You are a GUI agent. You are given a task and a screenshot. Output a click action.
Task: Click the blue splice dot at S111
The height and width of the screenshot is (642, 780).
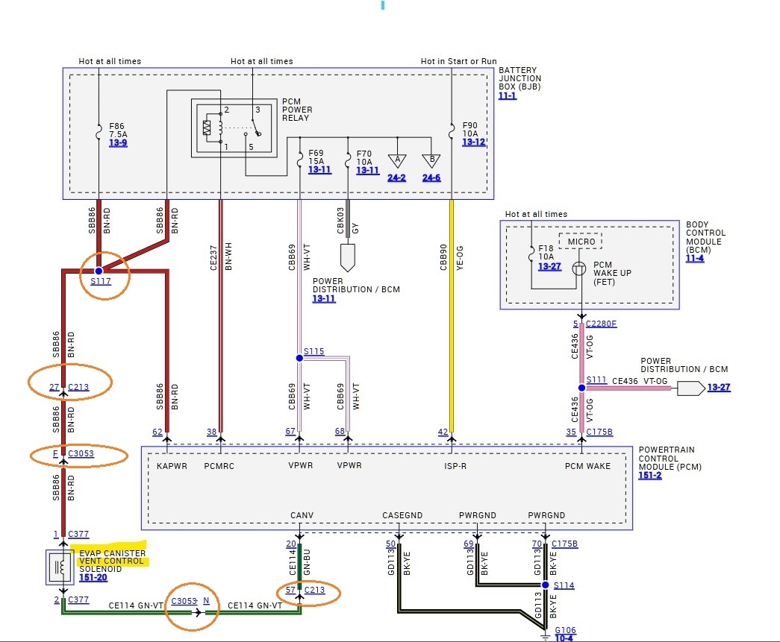pos(581,388)
